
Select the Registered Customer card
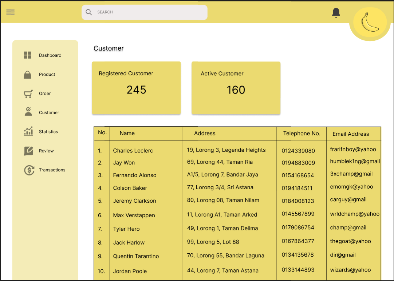136,88
